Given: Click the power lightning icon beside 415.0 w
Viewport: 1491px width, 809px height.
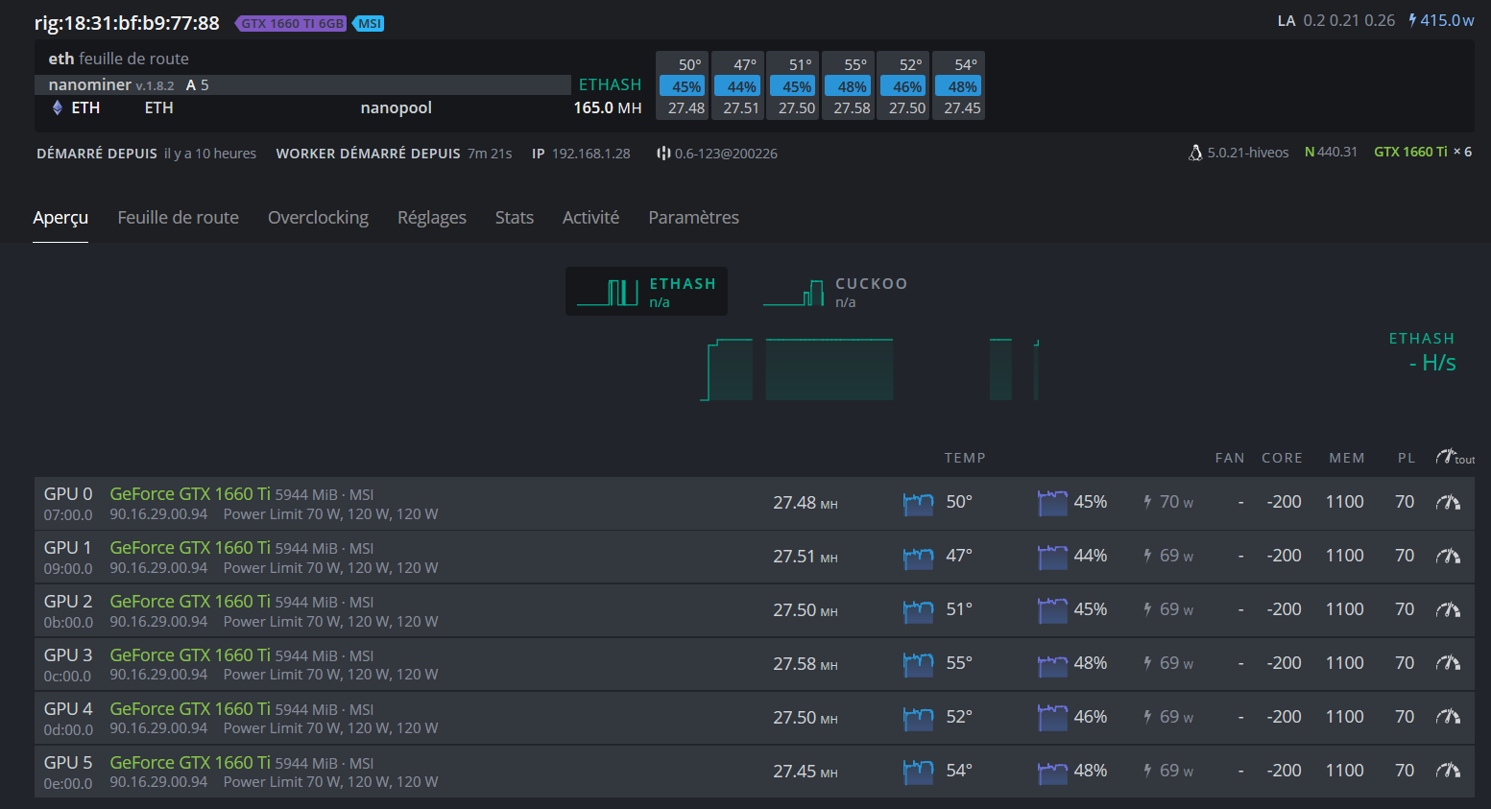Looking at the screenshot, I should click(x=1412, y=20).
